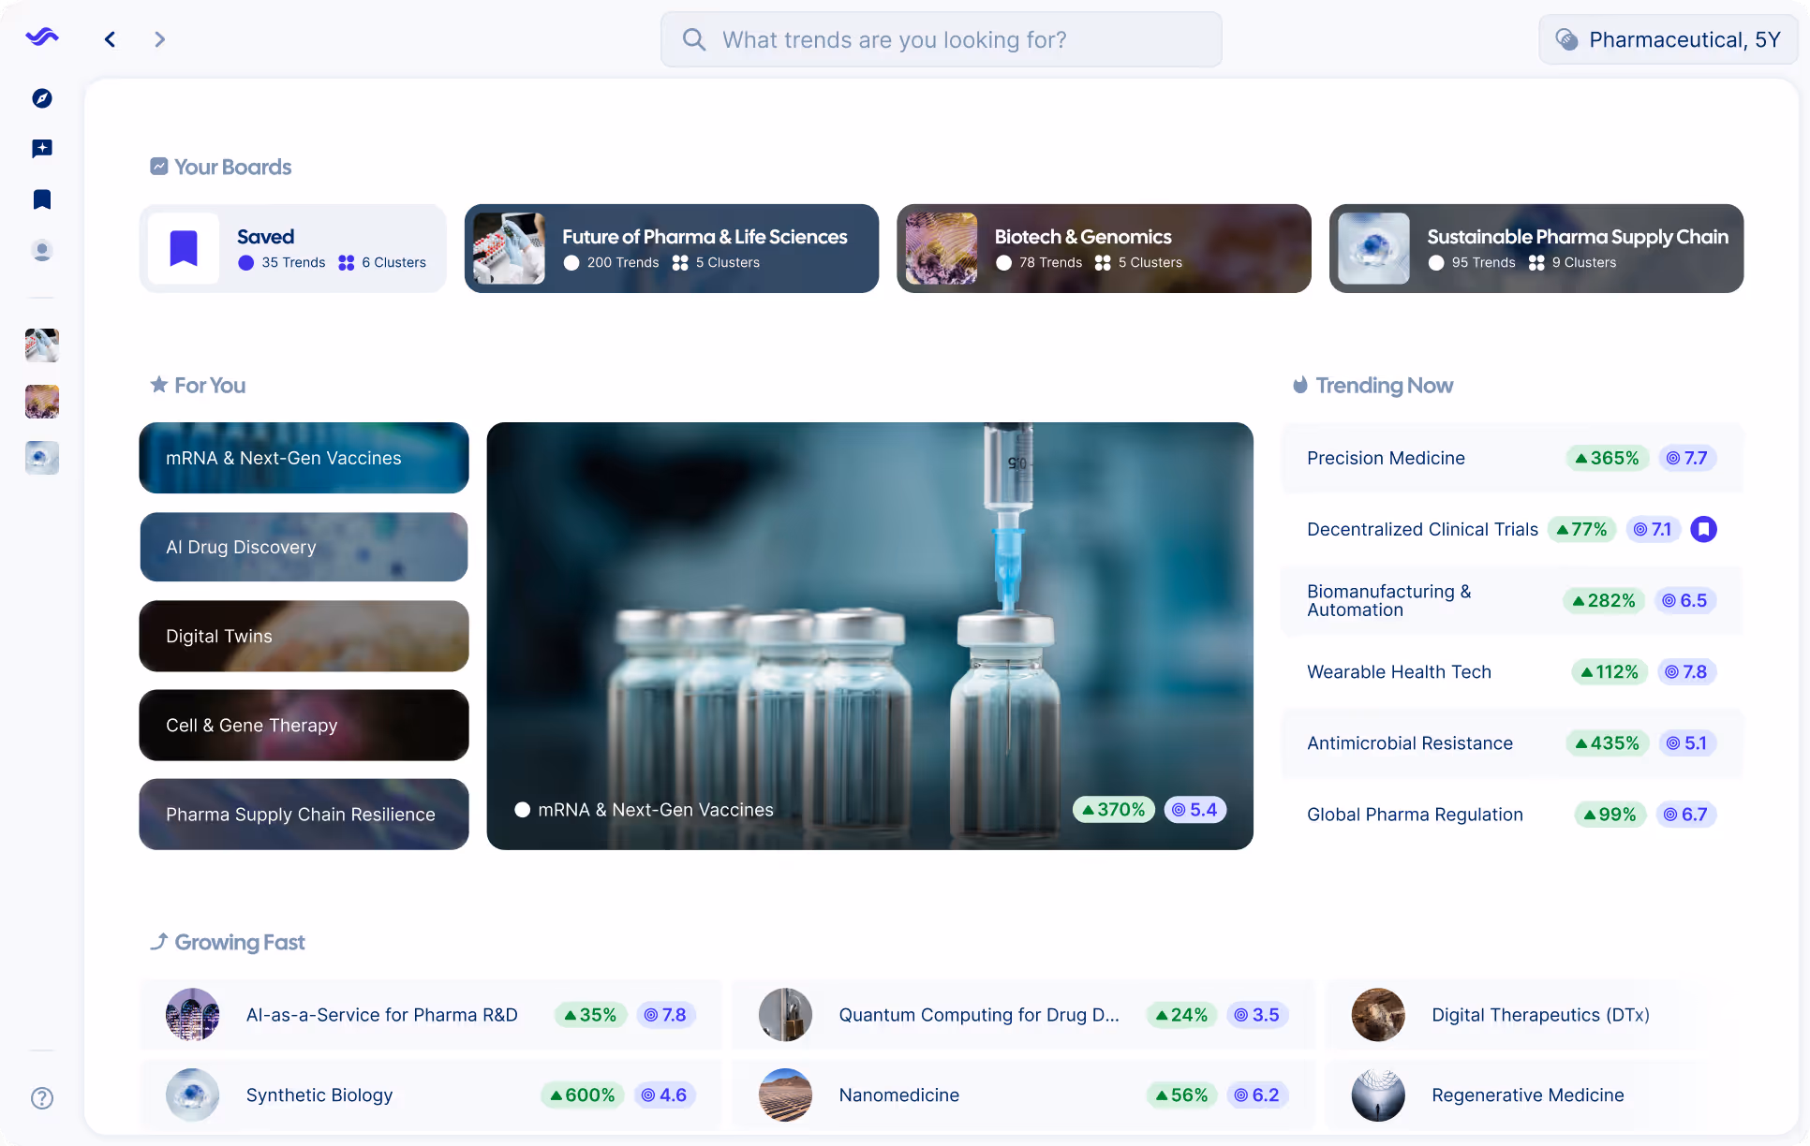Open your user profile from the sidebar
This screenshot has height=1146, width=1810.
point(41,250)
